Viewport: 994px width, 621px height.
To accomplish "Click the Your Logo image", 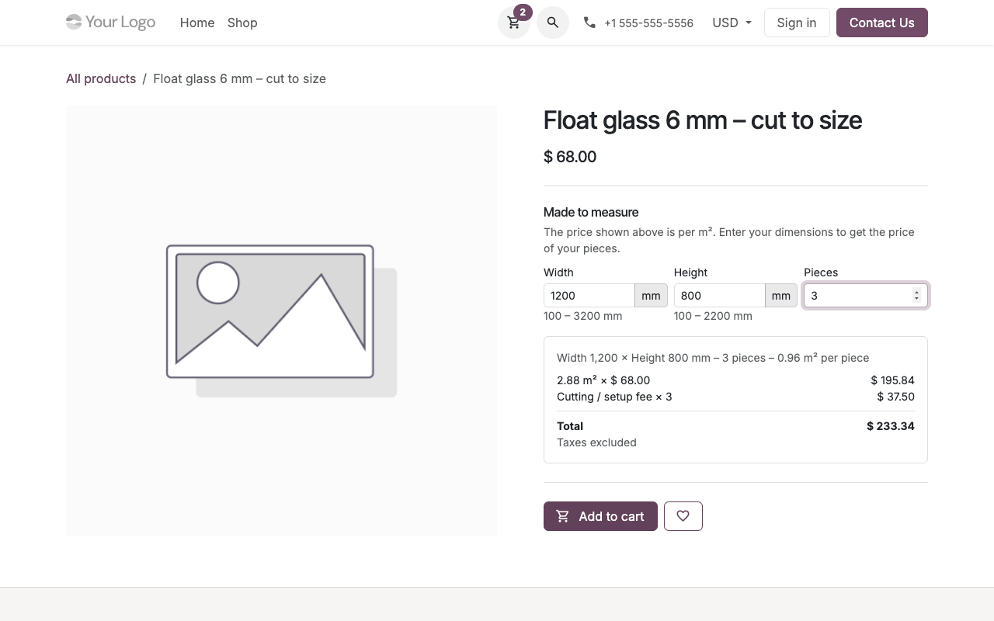I will pyautogui.click(x=111, y=23).
